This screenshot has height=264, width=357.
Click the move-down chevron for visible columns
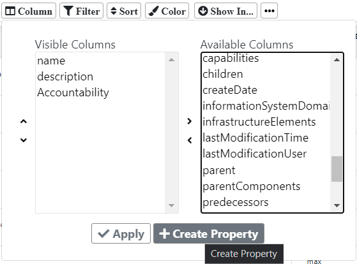pos(24,140)
